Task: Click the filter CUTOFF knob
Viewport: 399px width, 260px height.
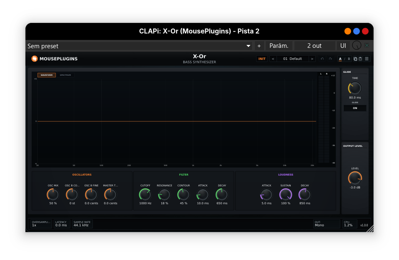Action: pyautogui.click(x=145, y=195)
